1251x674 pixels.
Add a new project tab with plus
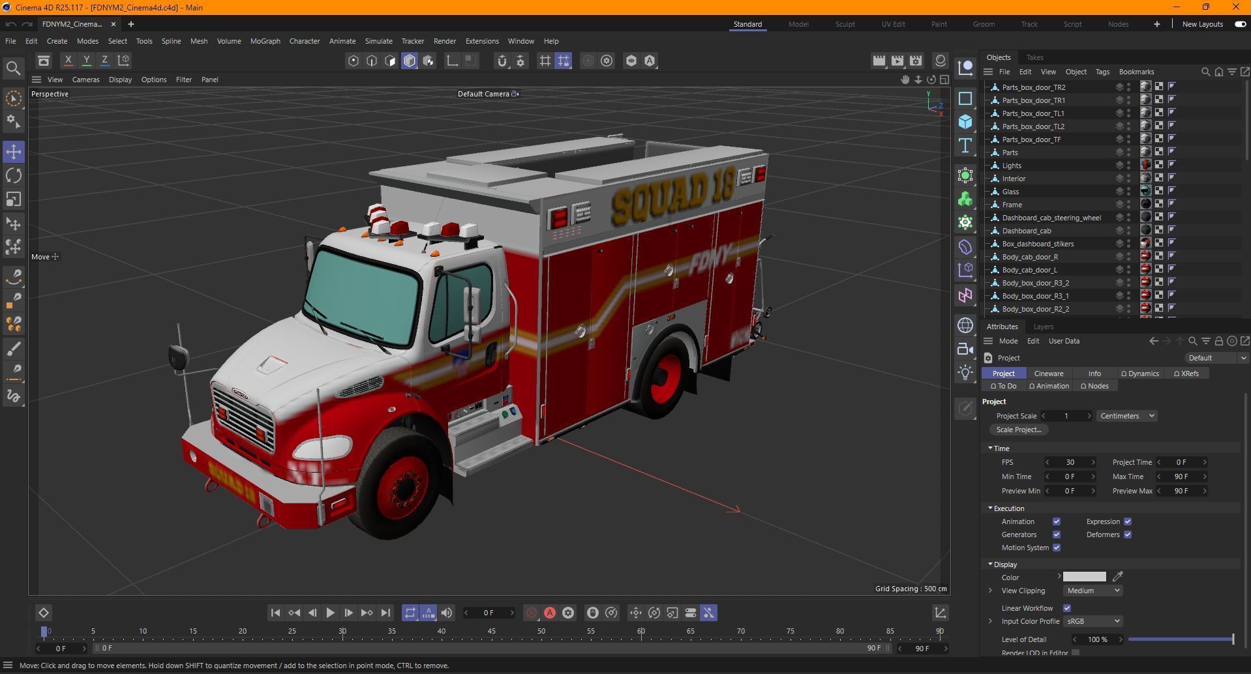[130, 24]
